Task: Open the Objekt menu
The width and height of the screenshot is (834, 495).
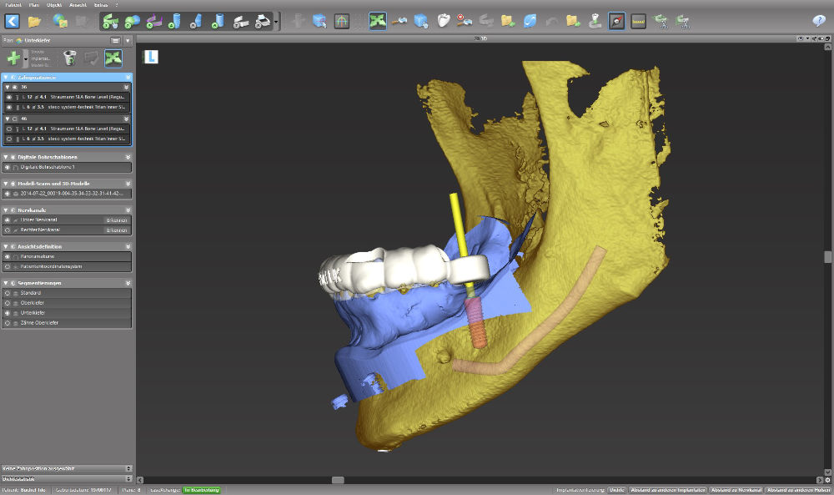Action: (54, 5)
